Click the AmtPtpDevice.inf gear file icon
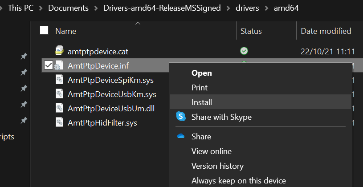The width and height of the screenshot is (363, 187). tap(59, 66)
